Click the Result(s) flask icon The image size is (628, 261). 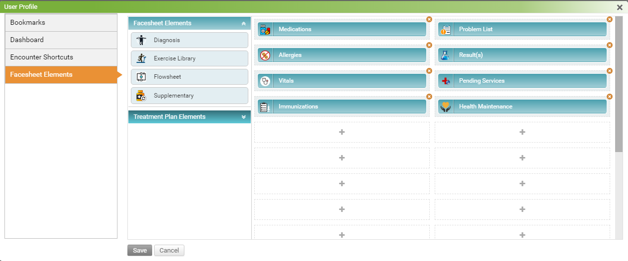pyautogui.click(x=446, y=55)
